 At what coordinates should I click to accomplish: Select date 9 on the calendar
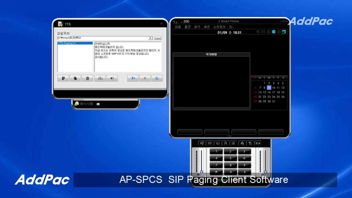269,88
